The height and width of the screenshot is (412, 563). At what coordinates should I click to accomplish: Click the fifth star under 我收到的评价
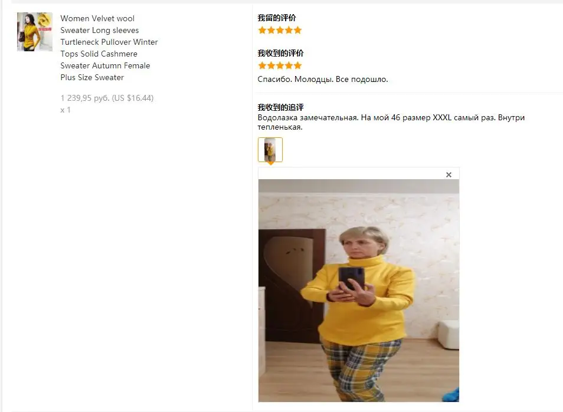tap(297, 65)
